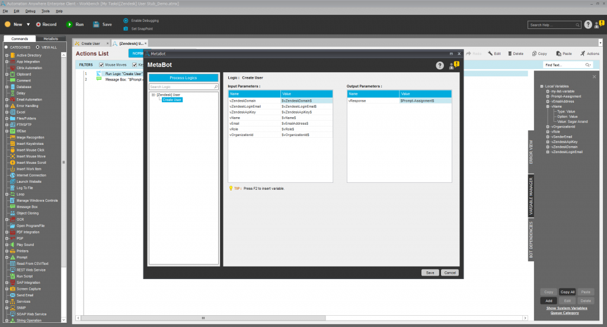Image resolution: width=607 pixels, height=327 pixels.
Task: Open the Tools menu
Action: point(45,11)
